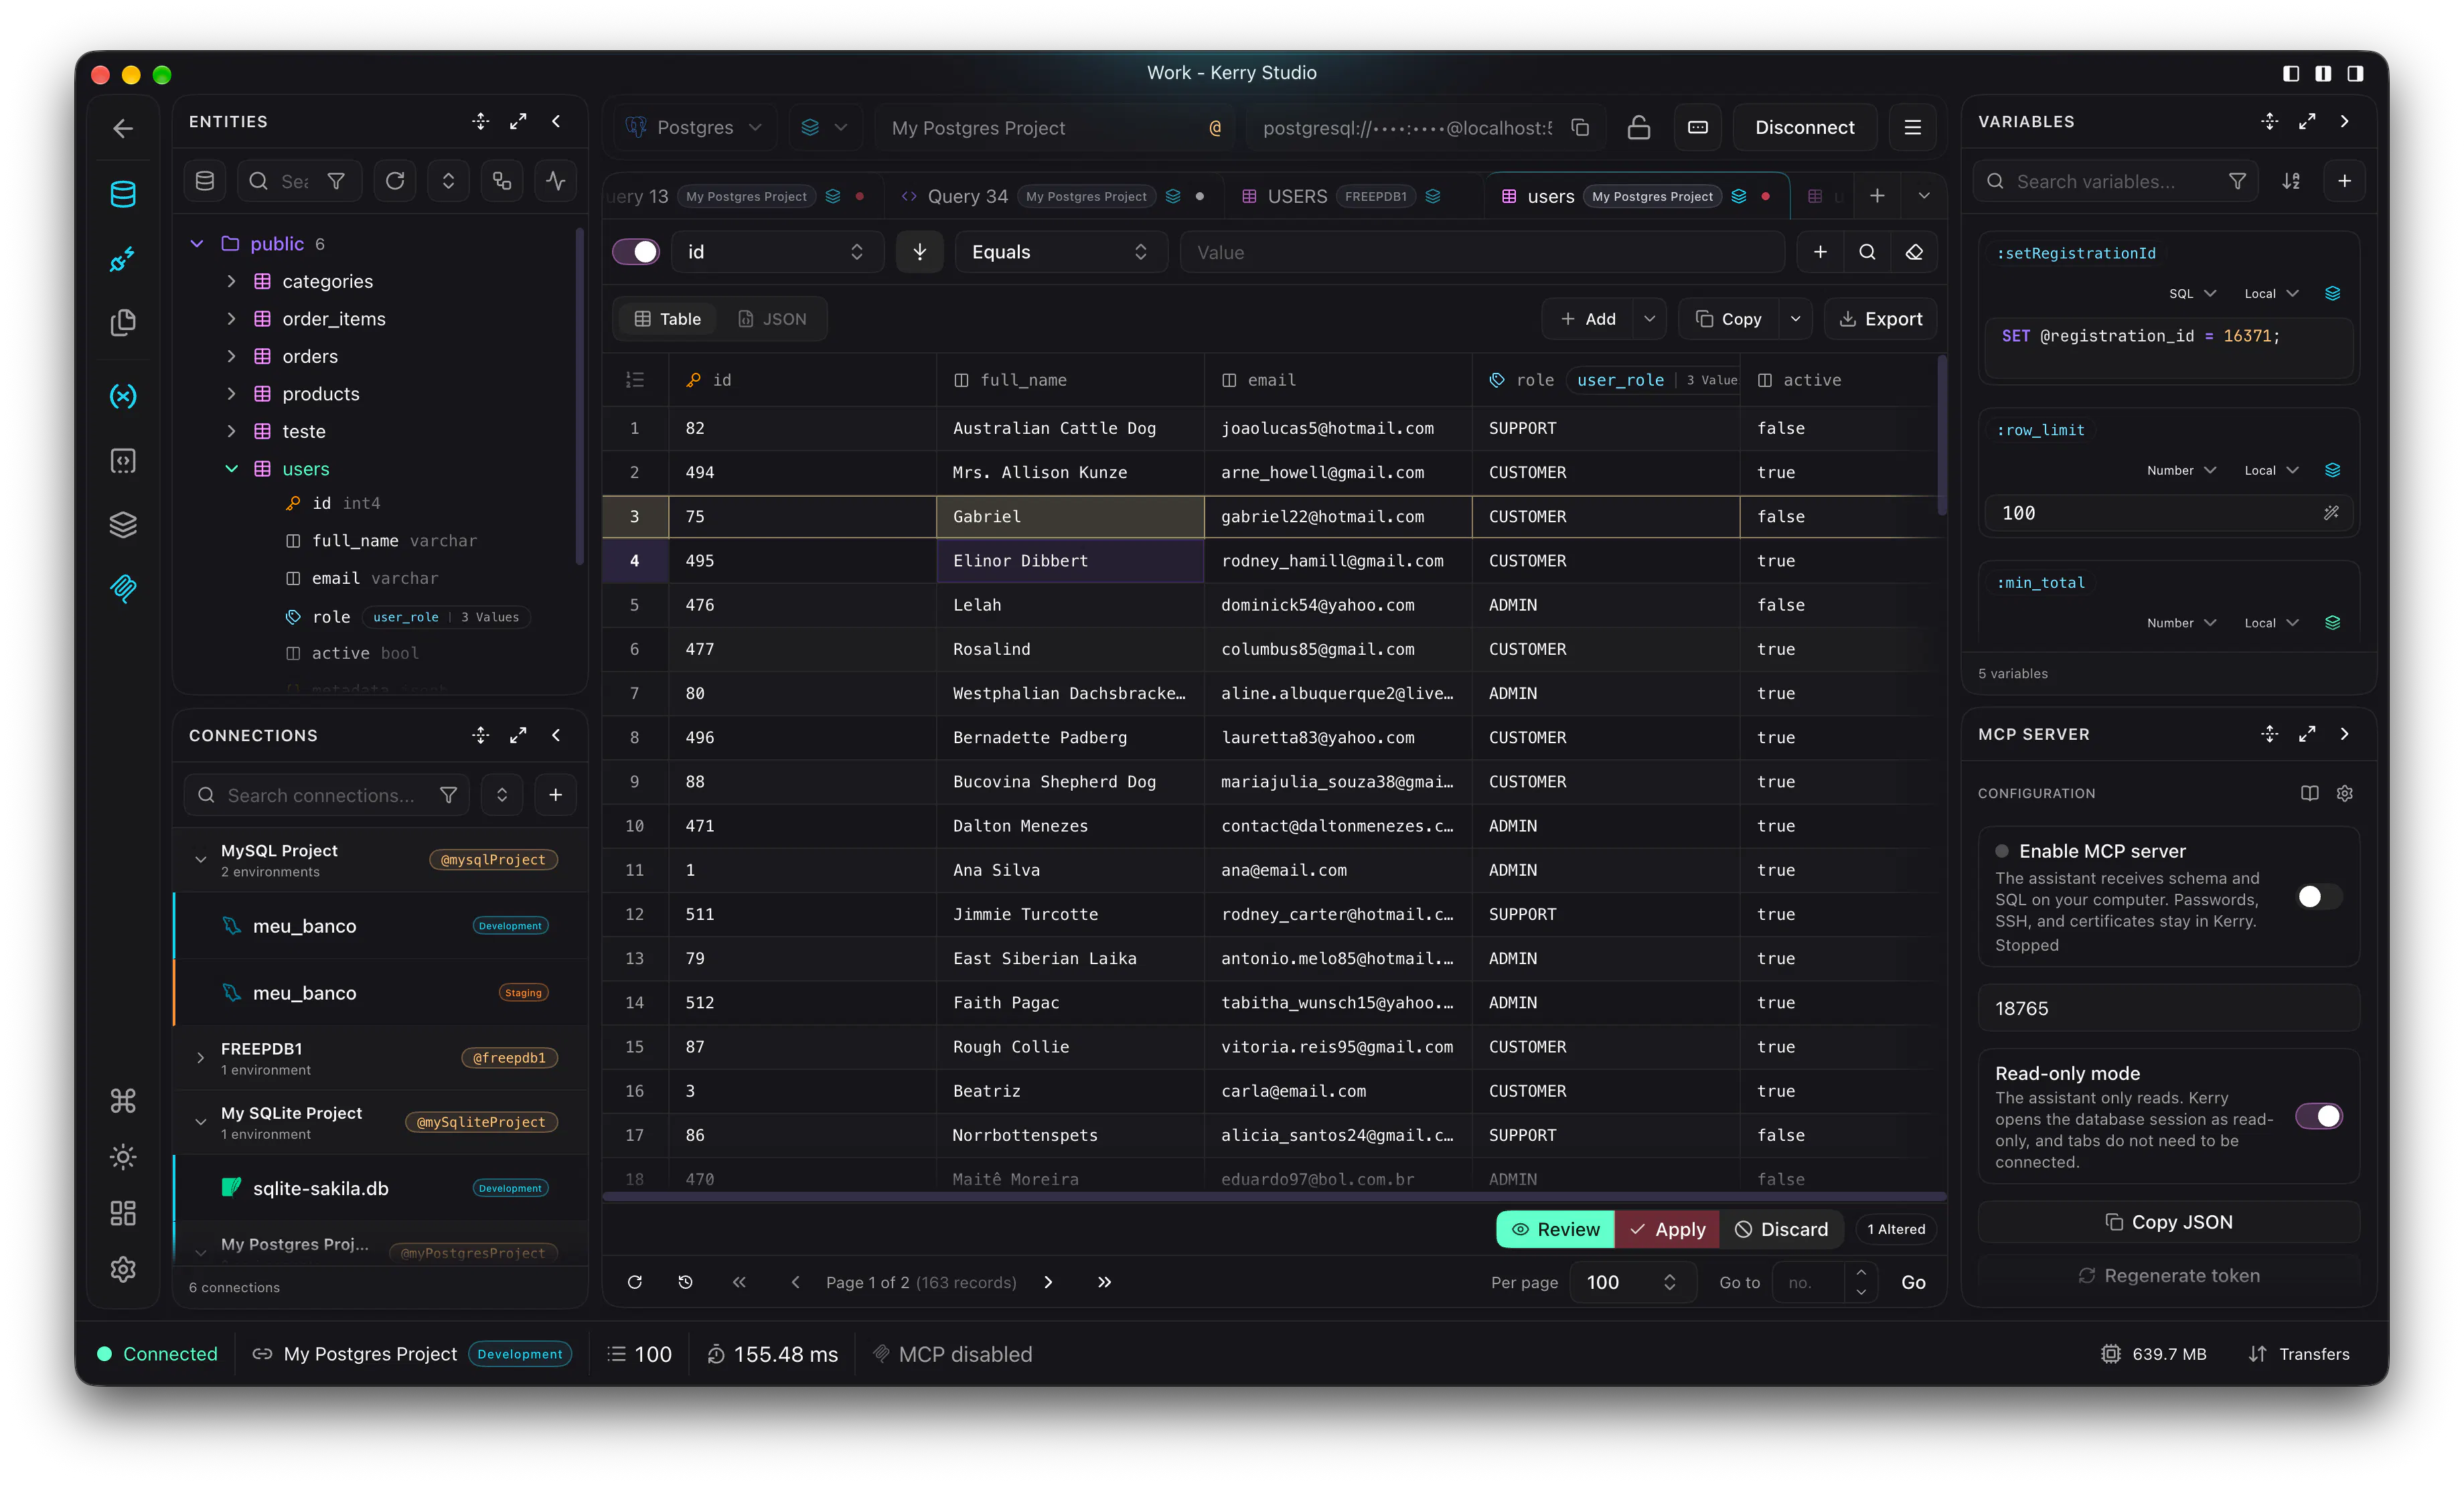Click the entities filter funnel icon
The height and width of the screenshot is (1485, 2464).
pos(337,181)
